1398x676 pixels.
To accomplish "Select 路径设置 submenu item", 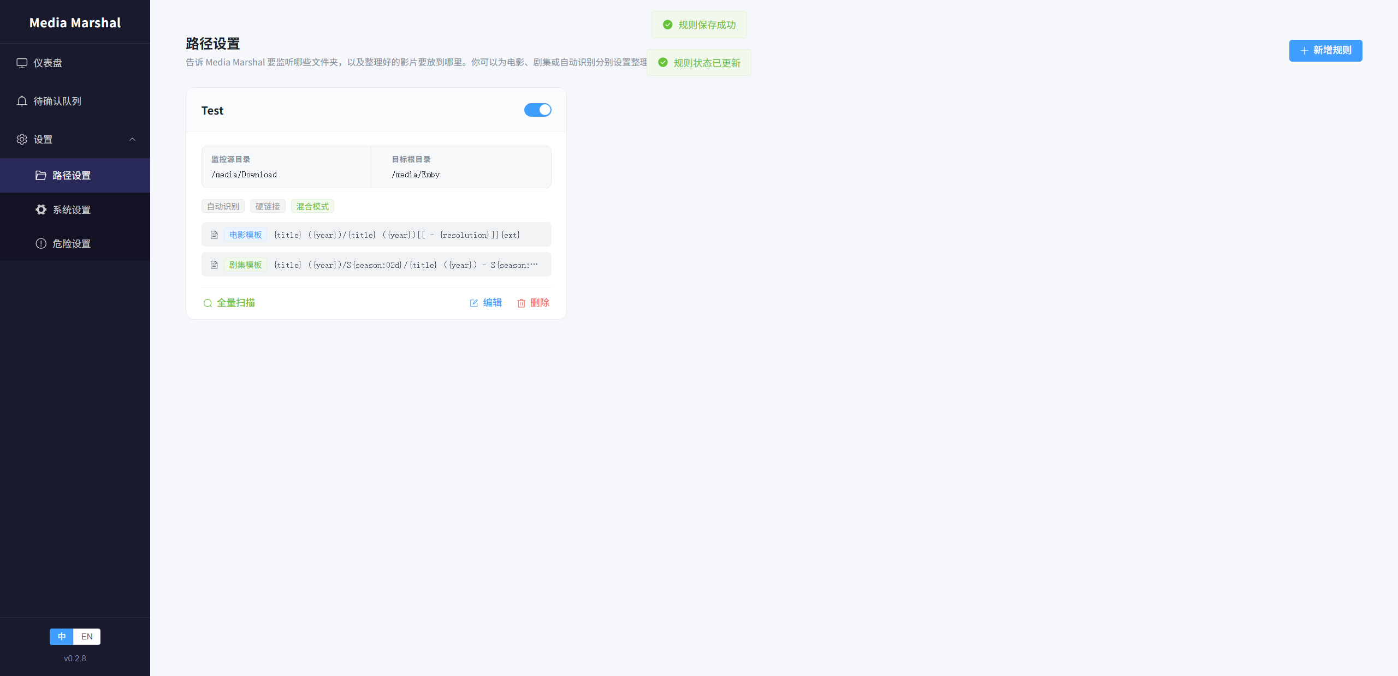I will coord(75,175).
